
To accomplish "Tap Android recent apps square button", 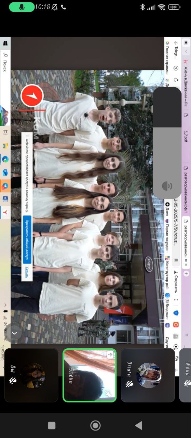I will click(x=52, y=425).
